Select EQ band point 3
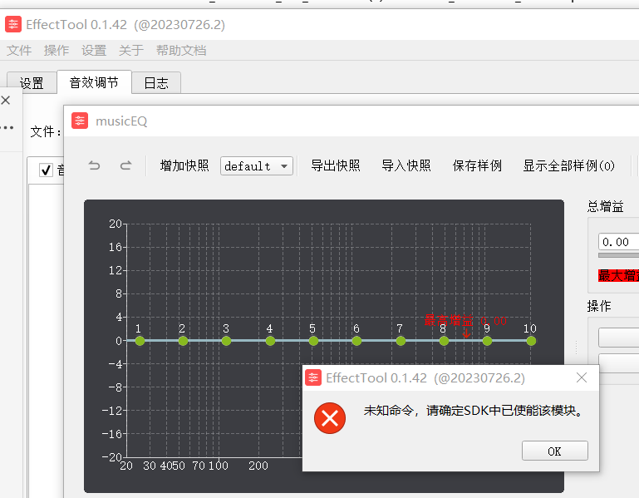Image resolution: width=639 pixels, height=498 pixels. click(x=226, y=341)
